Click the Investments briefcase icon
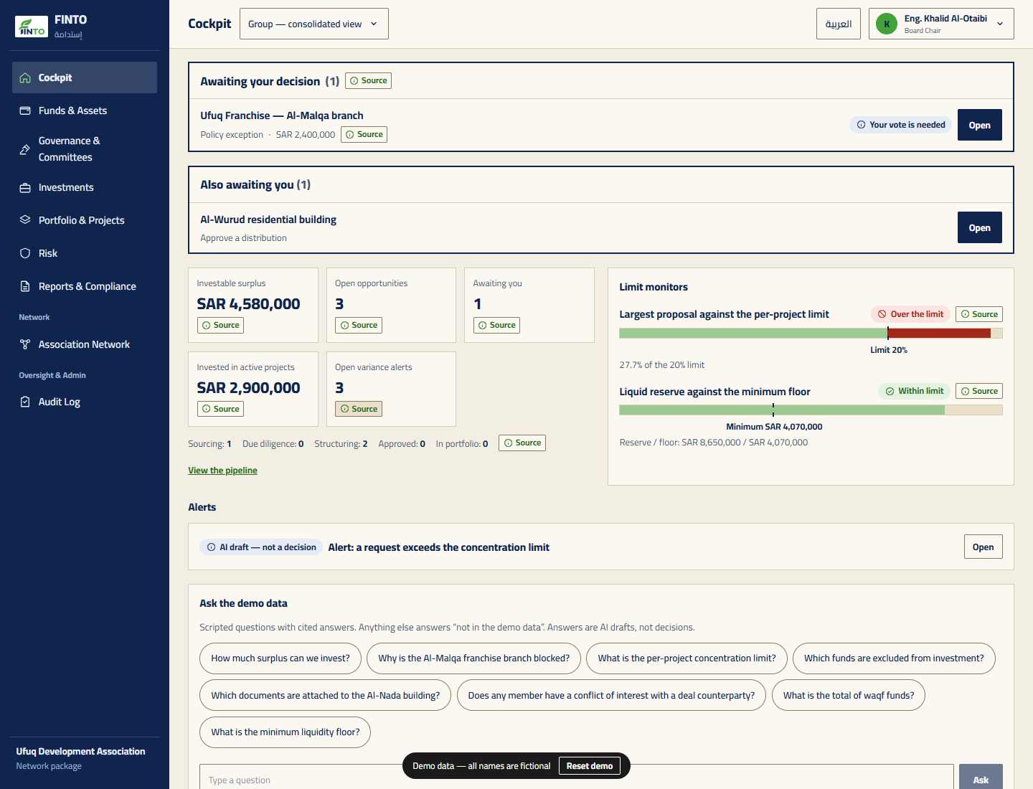The height and width of the screenshot is (789, 1033). tap(25, 187)
